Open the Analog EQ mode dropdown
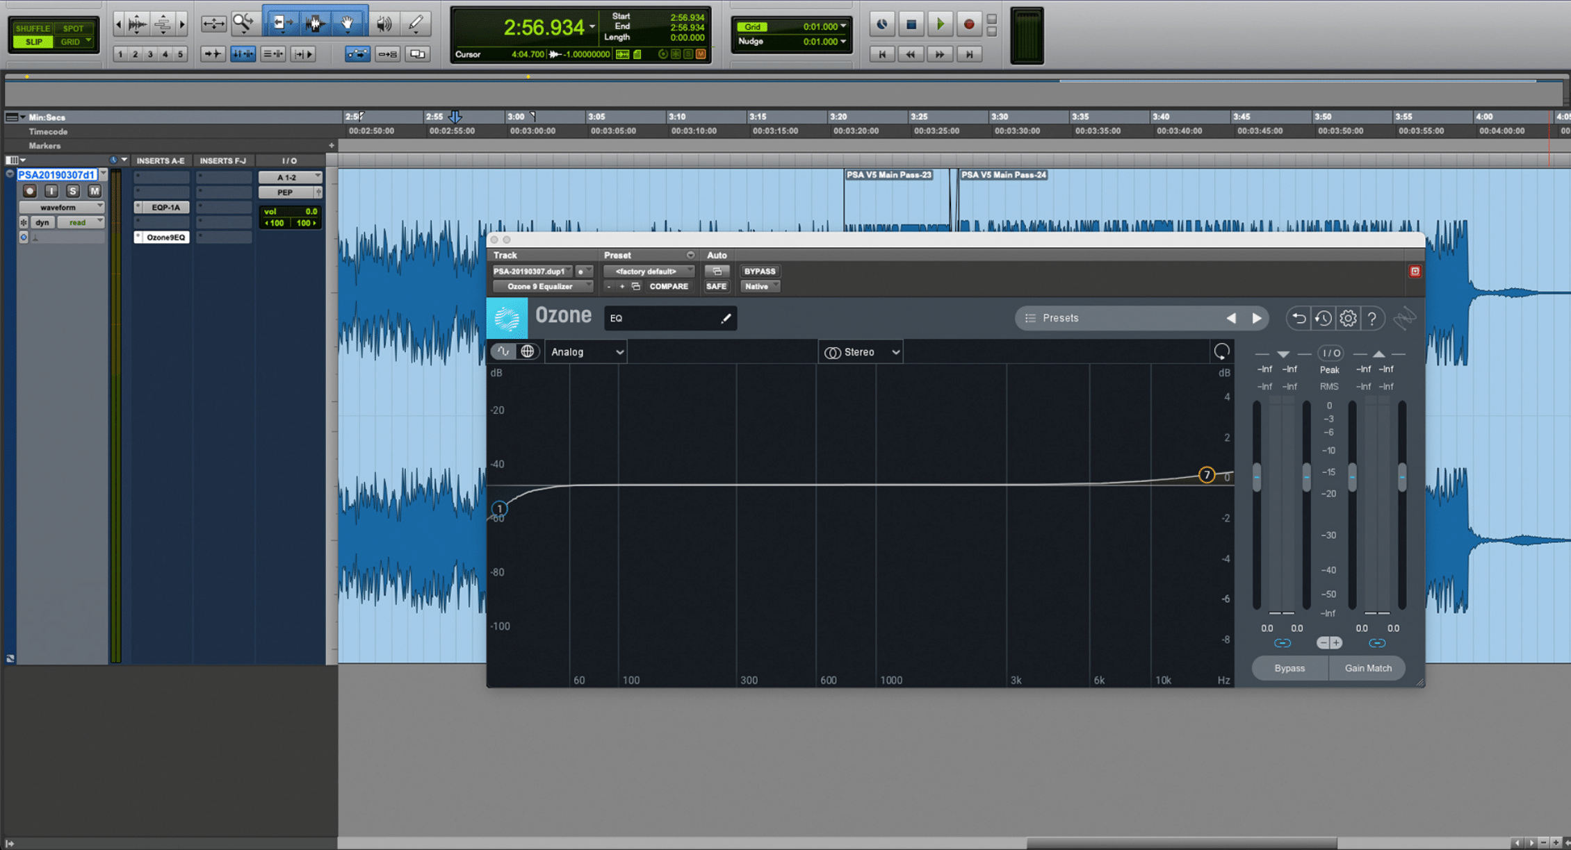The height and width of the screenshot is (850, 1571). coord(586,352)
